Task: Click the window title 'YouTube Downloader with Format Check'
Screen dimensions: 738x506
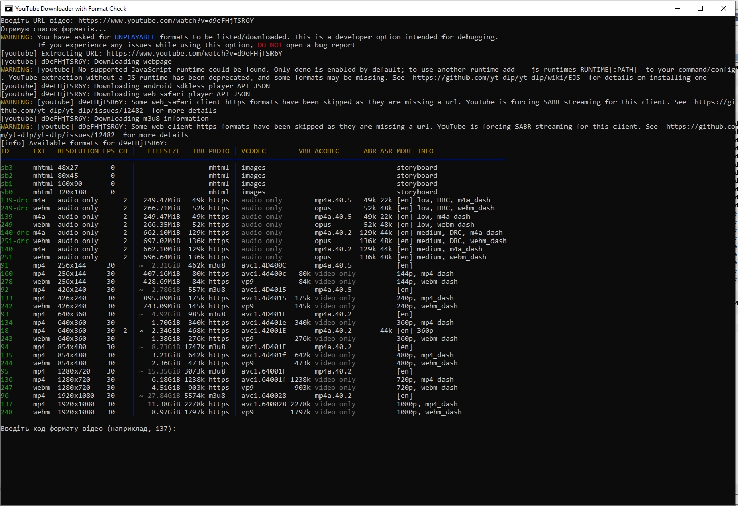Action: pos(71,9)
